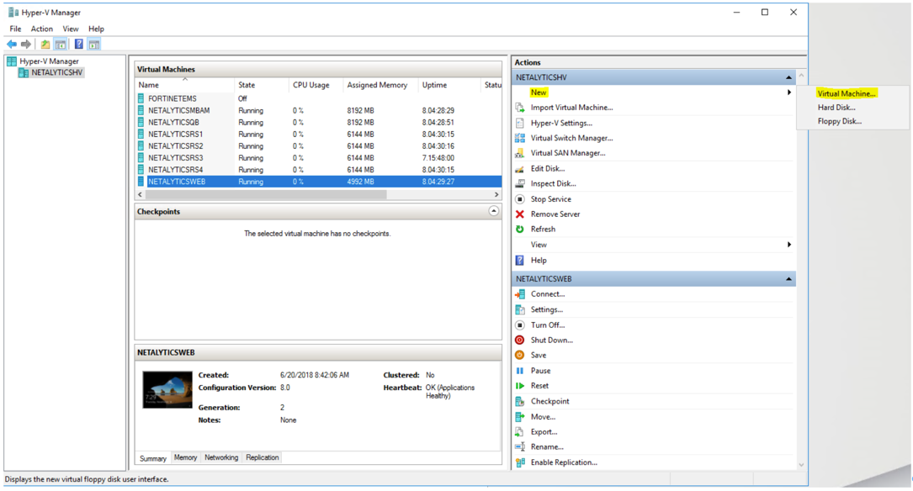Switch to the Networking tab
The height and width of the screenshot is (491, 913).
click(221, 458)
